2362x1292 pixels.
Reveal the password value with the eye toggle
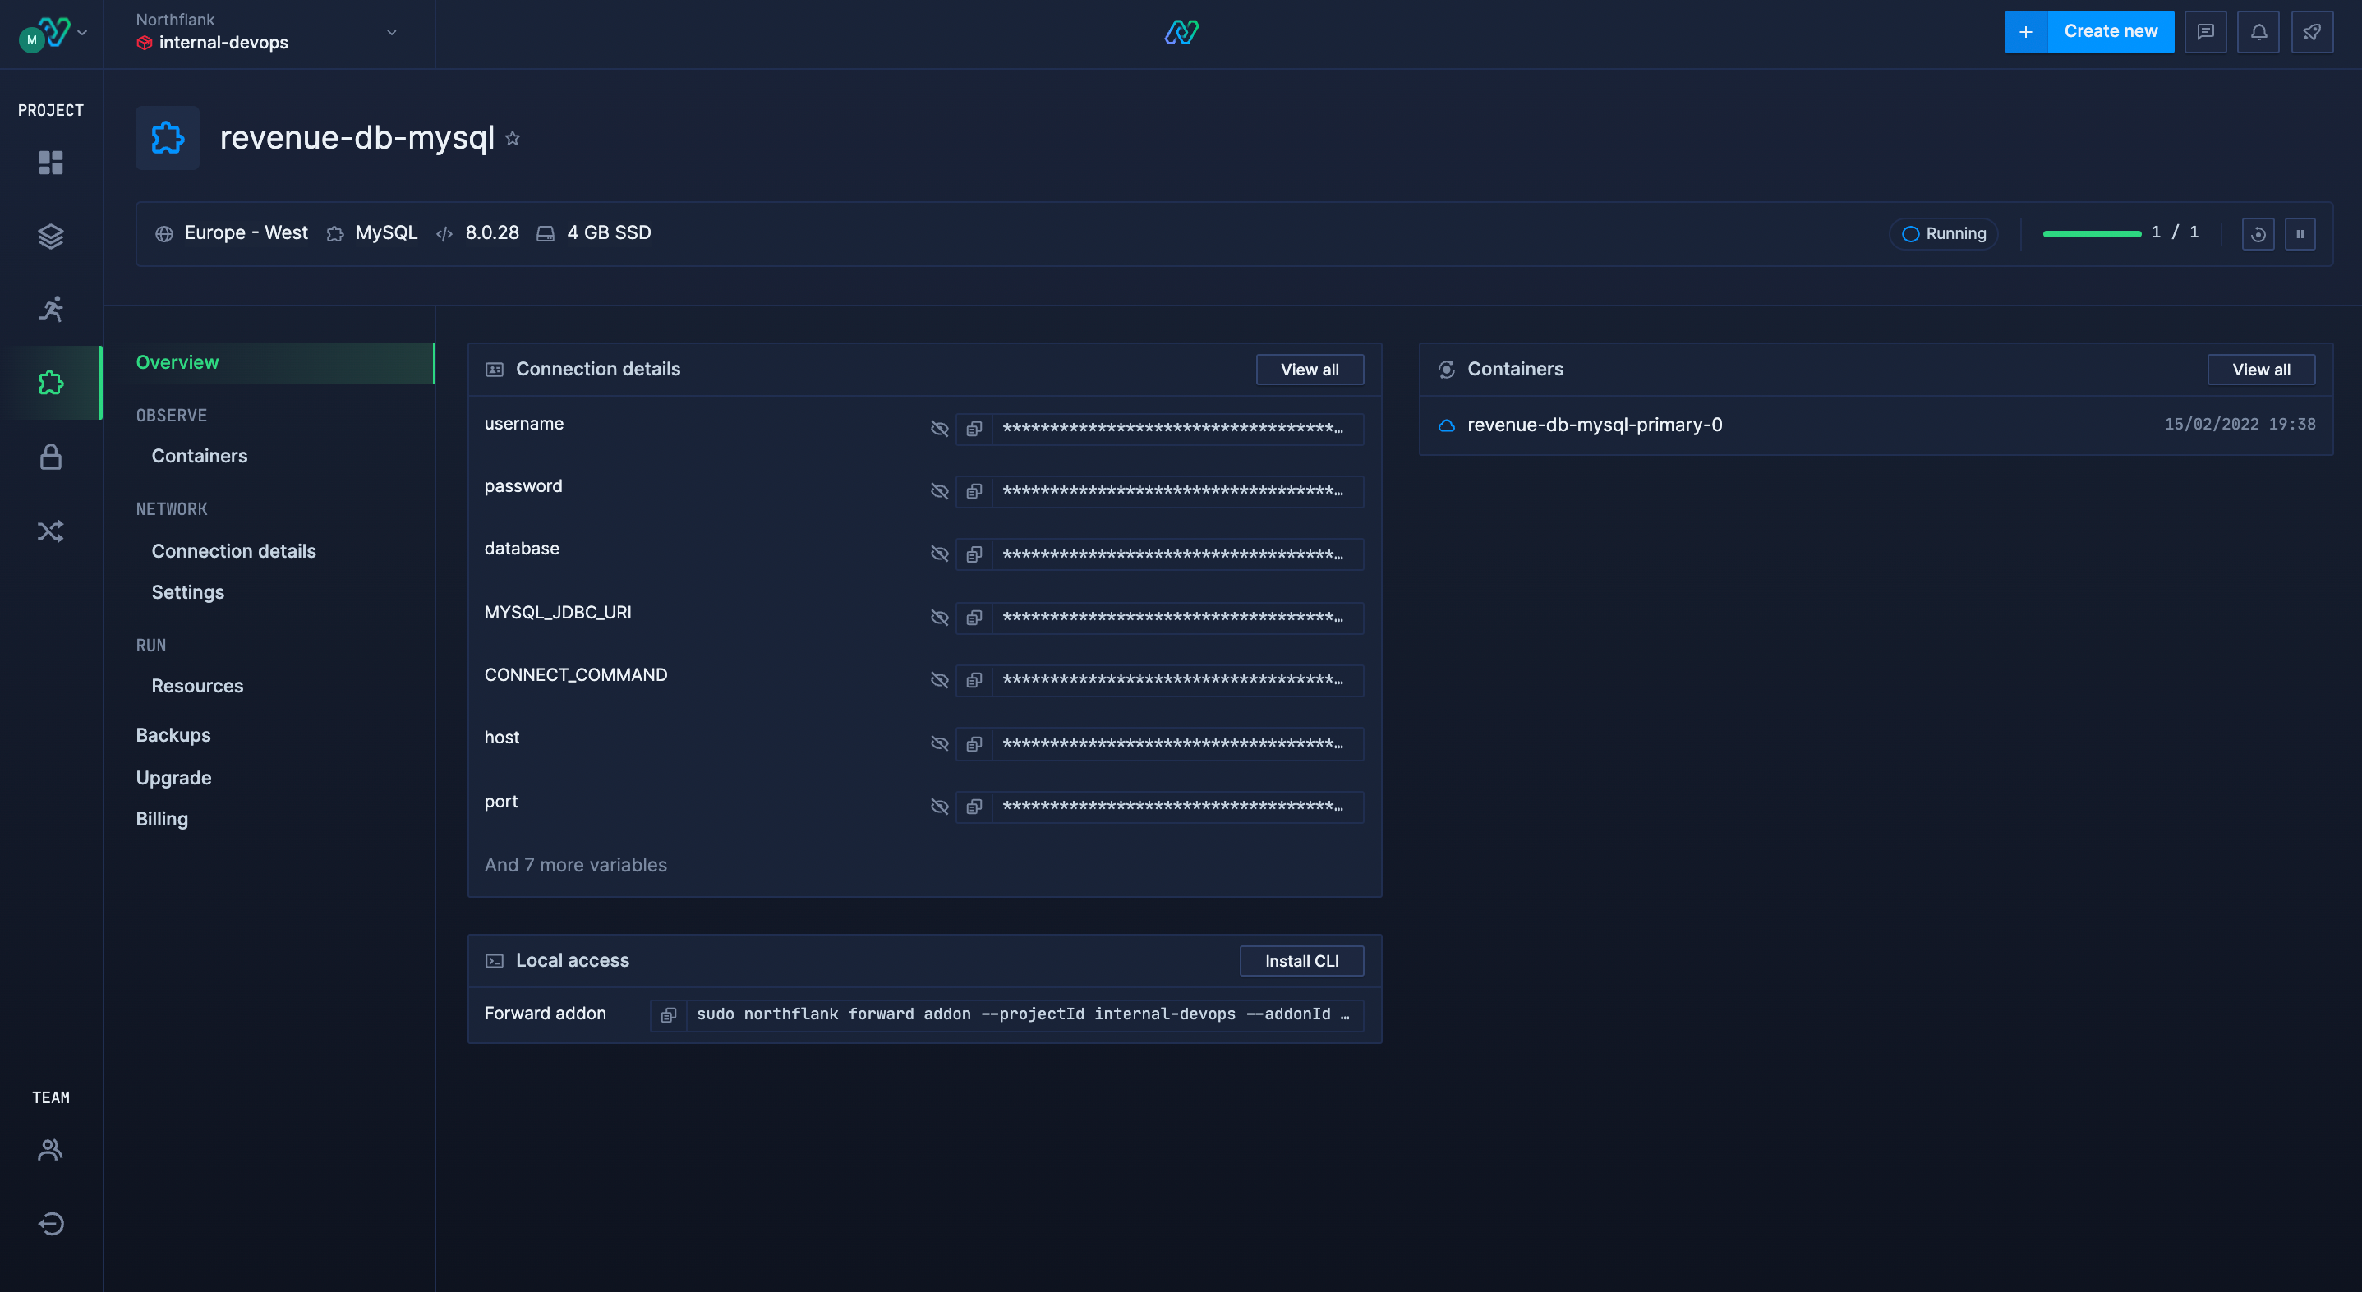939,491
